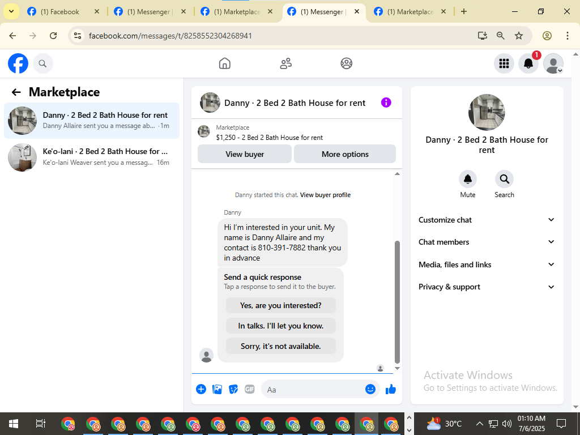The width and height of the screenshot is (580, 435).
Task: Click the back arrow beside Marketplace heading
Action: (16, 92)
